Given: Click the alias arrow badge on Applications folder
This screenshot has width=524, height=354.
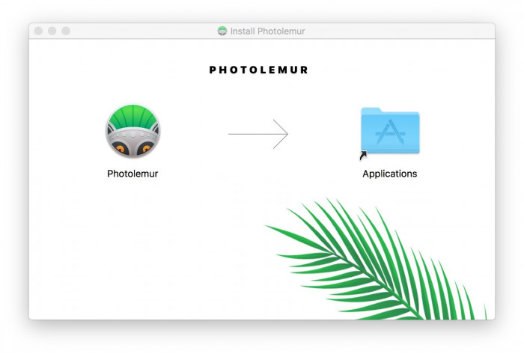Looking at the screenshot, I should 363,156.
